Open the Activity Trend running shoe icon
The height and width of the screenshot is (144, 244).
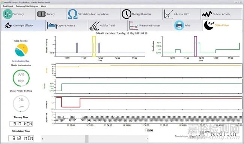[95, 25]
